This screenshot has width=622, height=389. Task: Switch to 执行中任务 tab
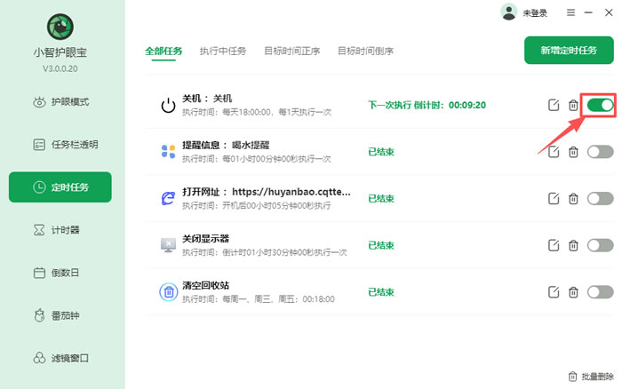click(223, 51)
